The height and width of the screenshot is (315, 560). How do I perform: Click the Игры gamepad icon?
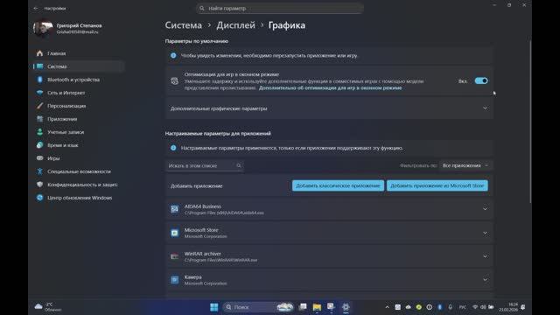39,158
